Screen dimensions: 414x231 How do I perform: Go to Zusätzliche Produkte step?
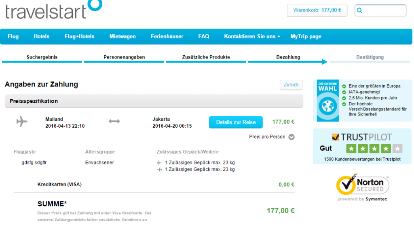(206, 57)
